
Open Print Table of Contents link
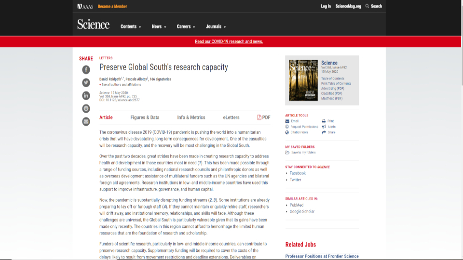tap(336, 83)
